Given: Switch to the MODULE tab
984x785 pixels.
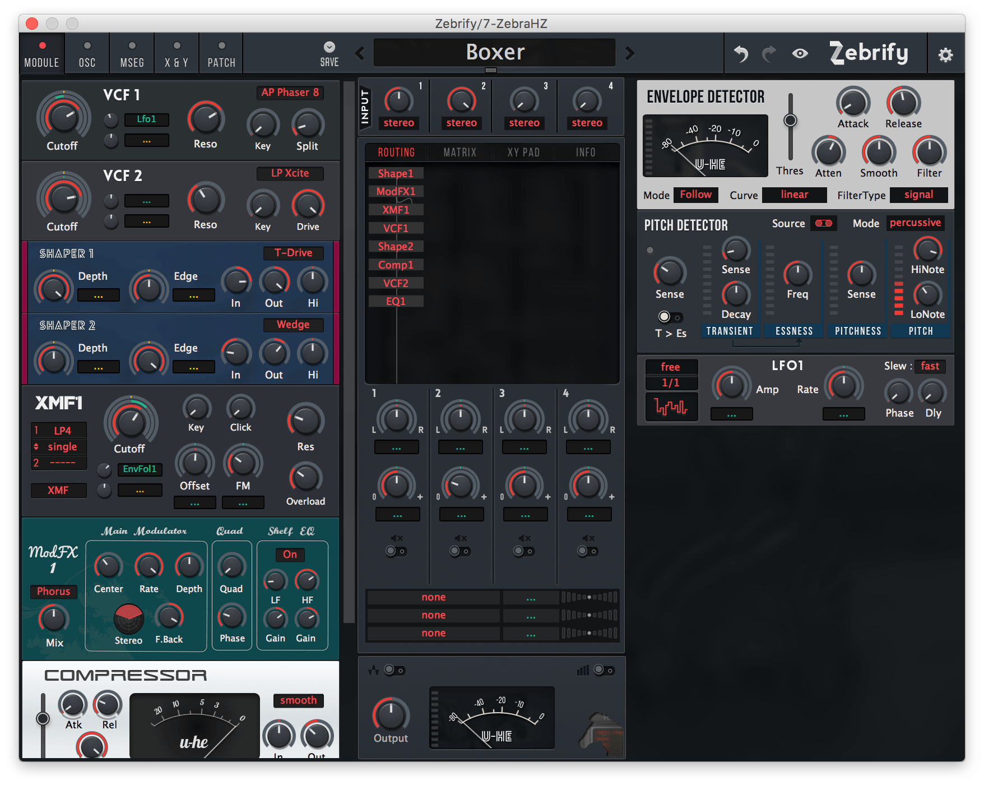Looking at the screenshot, I should [41, 54].
